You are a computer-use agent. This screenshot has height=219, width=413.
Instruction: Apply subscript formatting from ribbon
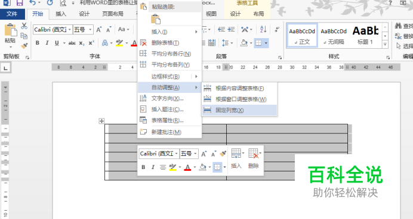coord(82,43)
